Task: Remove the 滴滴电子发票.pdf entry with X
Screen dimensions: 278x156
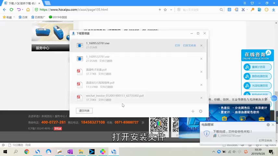Action: 201,72
